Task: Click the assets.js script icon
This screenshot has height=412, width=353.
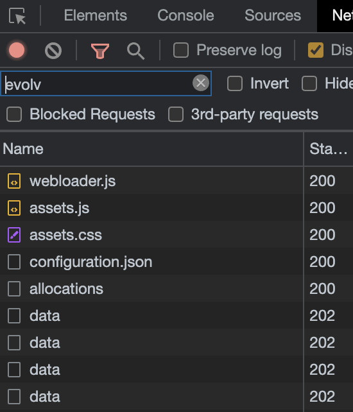Action: [x=14, y=208]
